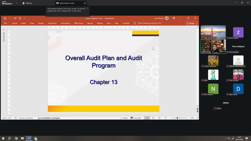This screenshot has height=141, width=251.
Task: Click the 75% zoom level
Action: 192,118
